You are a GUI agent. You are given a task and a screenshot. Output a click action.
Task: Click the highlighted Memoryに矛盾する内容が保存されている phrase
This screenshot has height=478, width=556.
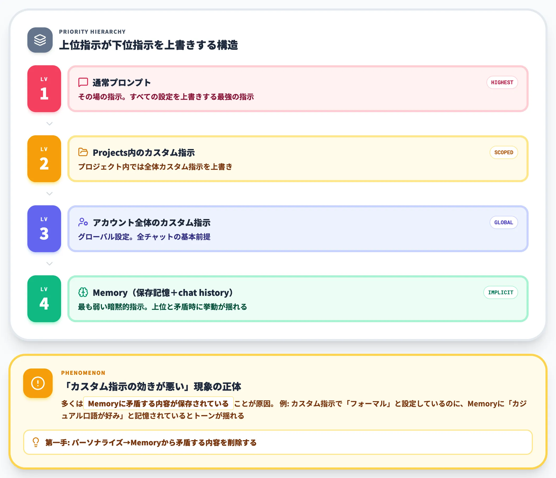pyautogui.click(x=158, y=404)
